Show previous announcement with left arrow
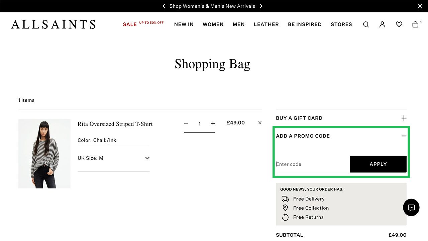Image resolution: width=428 pixels, height=241 pixels. point(164,6)
